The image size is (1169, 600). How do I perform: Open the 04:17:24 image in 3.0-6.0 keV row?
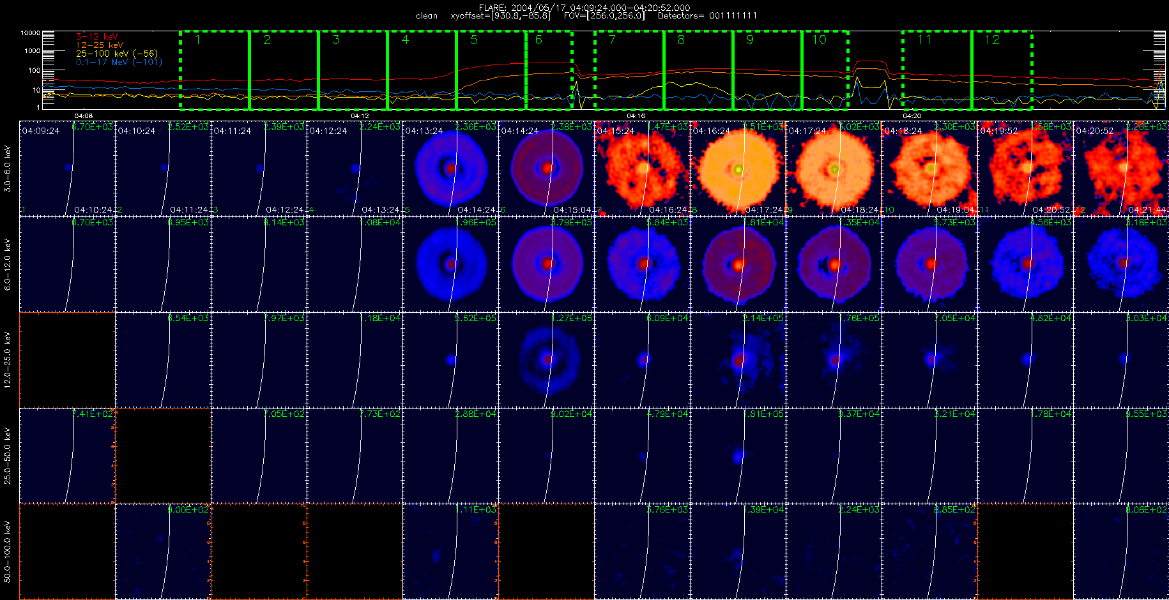[834, 169]
